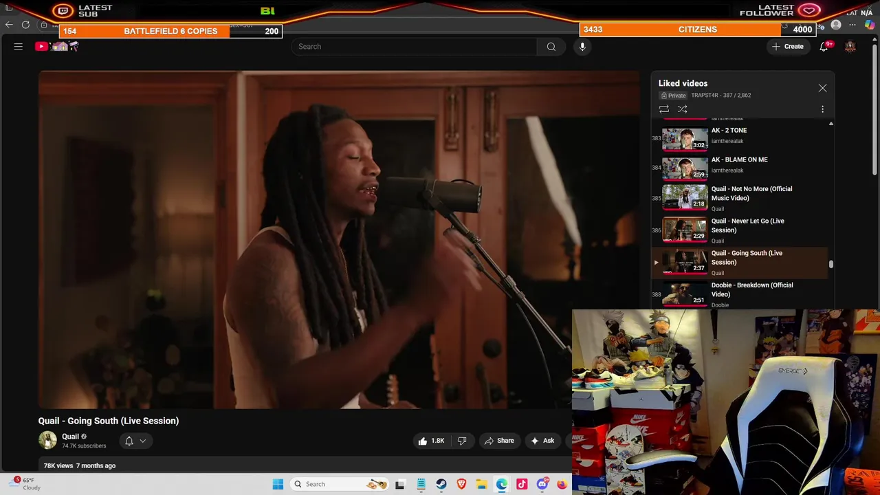This screenshot has width=880, height=495.
Task: Open File Explorer from the taskbar
Action: (481, 484)
